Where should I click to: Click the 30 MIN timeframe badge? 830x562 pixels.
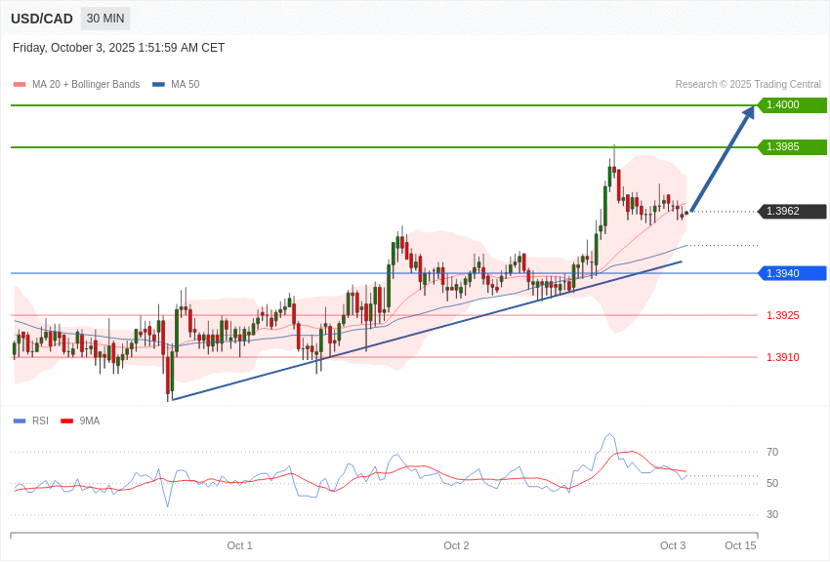pos(105,19)
